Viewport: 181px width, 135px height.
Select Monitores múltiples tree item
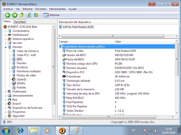click(x=29, y=71)
